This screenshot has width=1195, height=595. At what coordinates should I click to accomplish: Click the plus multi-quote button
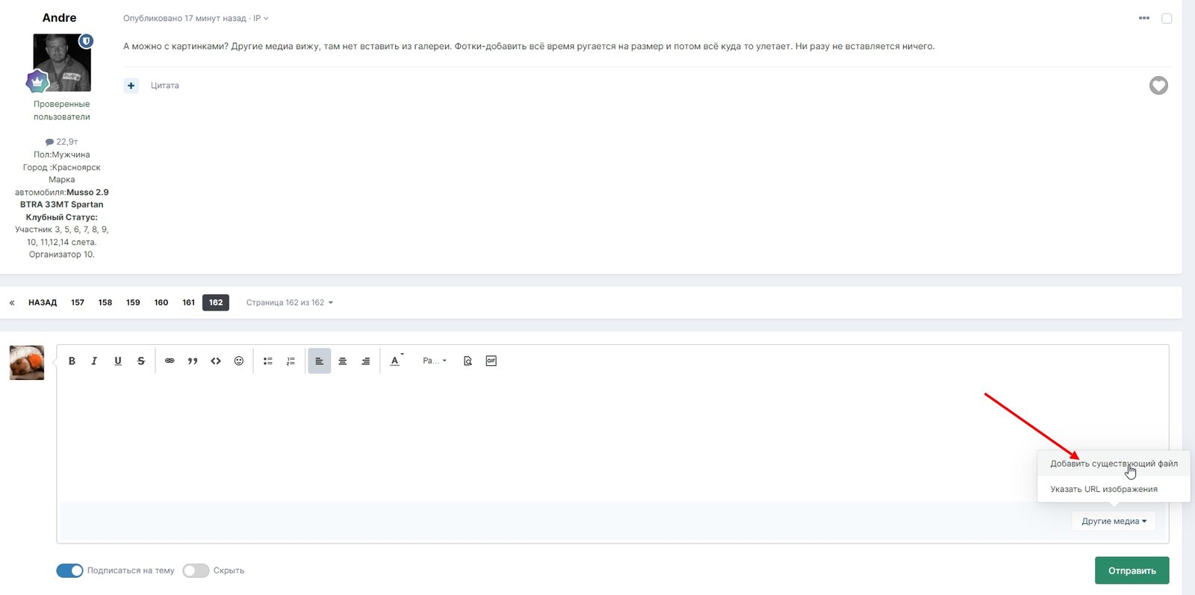(131, 86)
